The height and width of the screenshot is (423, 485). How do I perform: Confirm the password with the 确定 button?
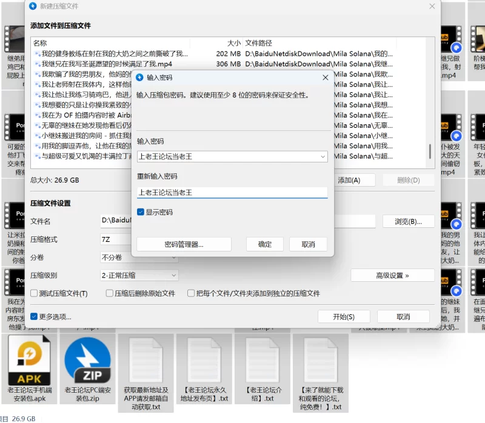tap(265, 244)
